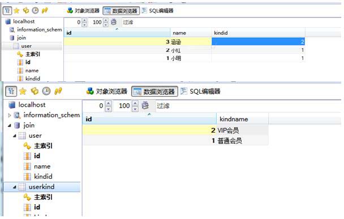The width and height of the screenshot is (344, 219).
Task: Open 对象浏览器 tab in top window
Action: point(83,11)
